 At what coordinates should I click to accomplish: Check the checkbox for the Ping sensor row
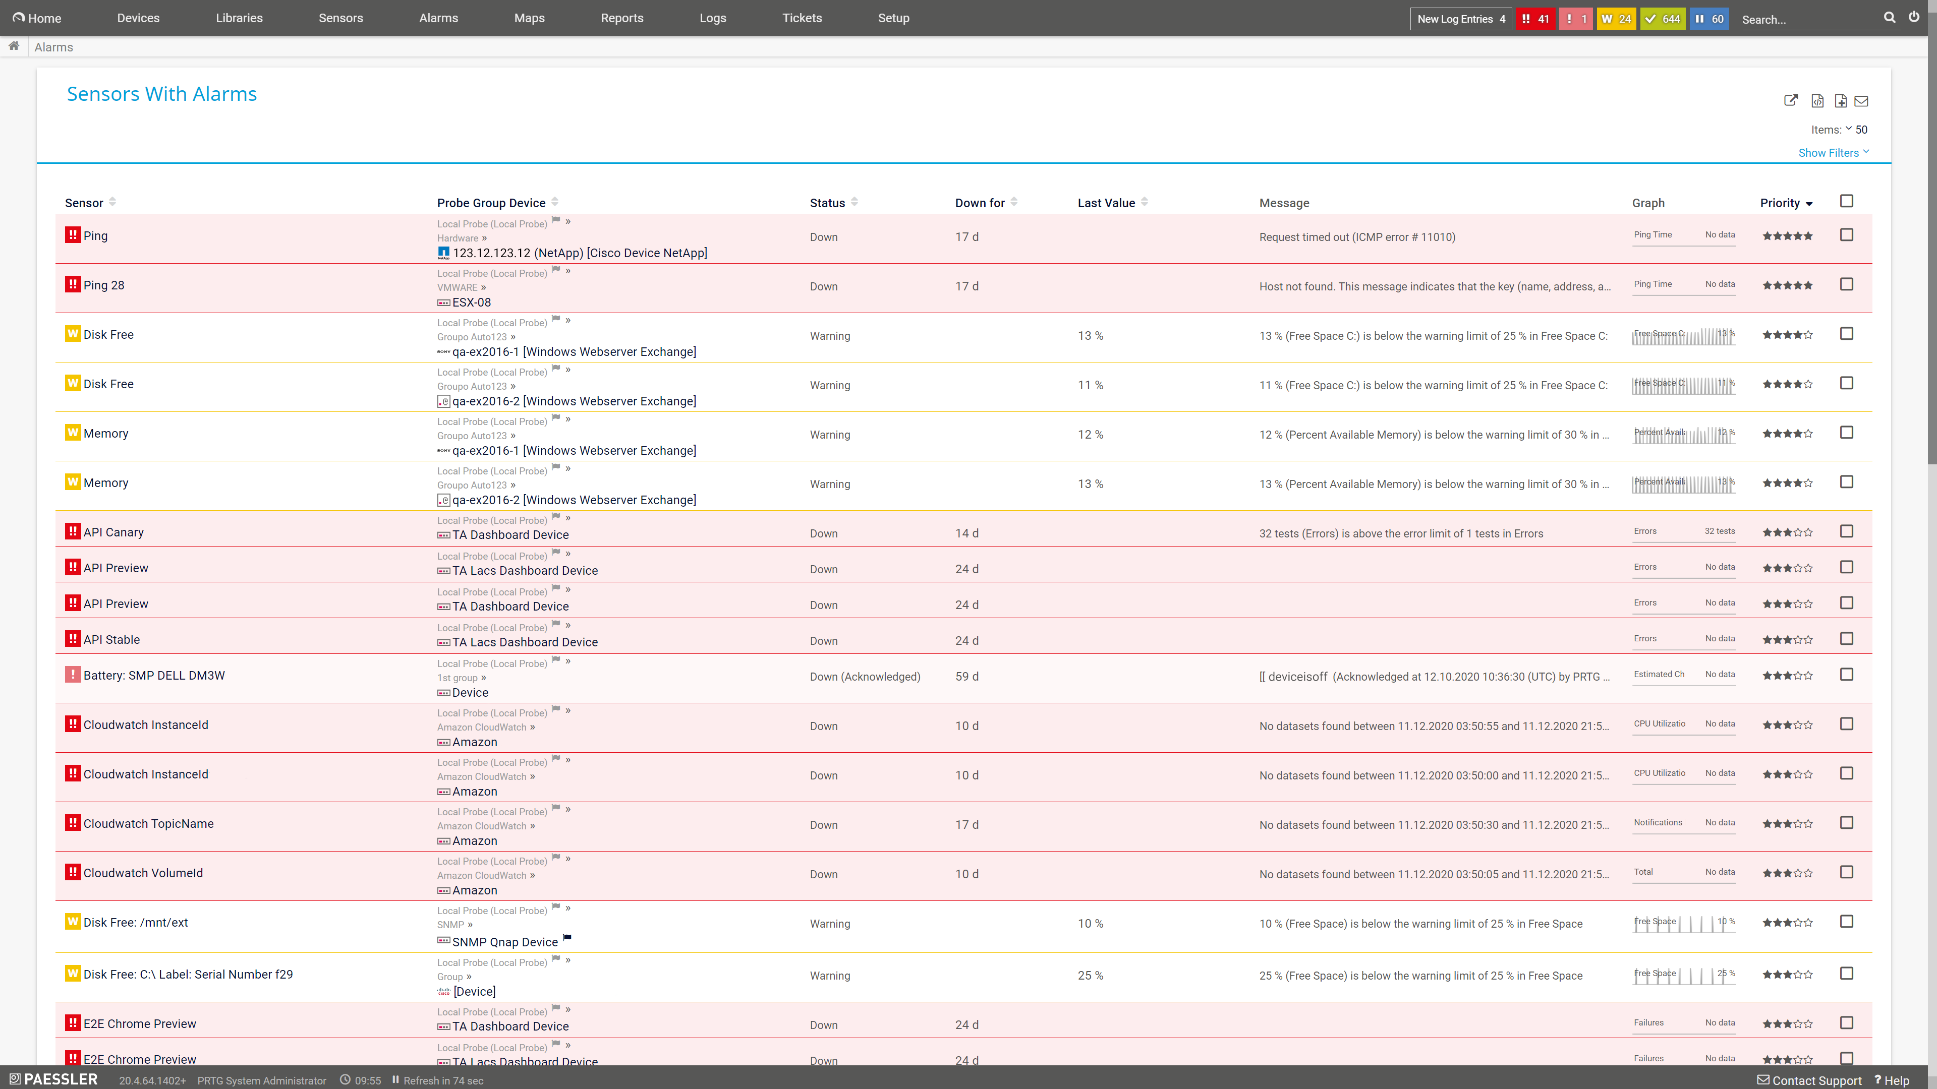[1847, 234]
